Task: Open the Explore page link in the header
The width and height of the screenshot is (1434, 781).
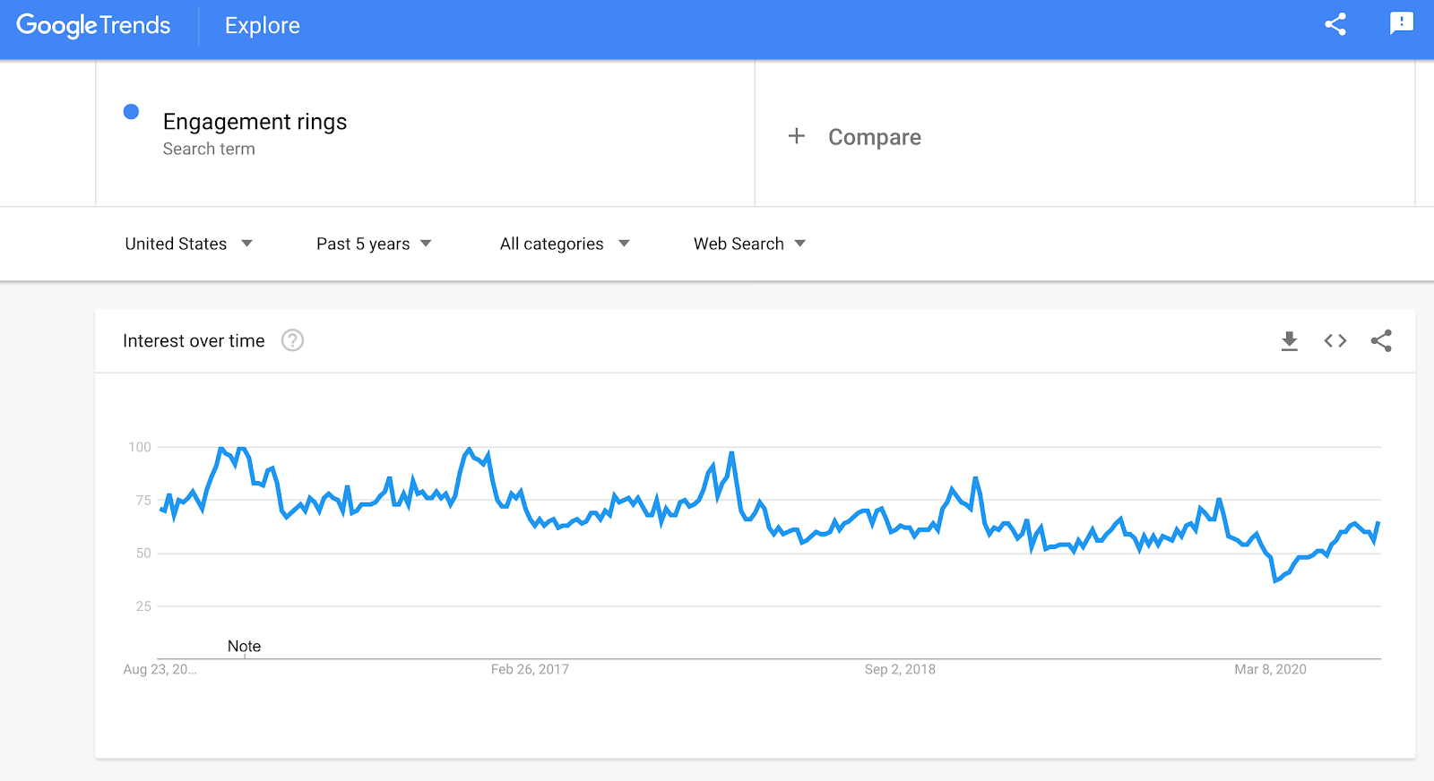Action: 263,26
